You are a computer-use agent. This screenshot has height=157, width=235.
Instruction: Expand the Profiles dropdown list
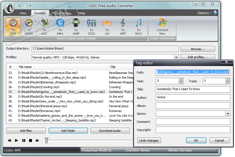(x=176, y=57)
